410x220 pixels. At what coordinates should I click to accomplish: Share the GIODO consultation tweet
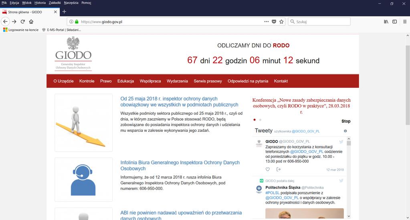click(279, 170)
